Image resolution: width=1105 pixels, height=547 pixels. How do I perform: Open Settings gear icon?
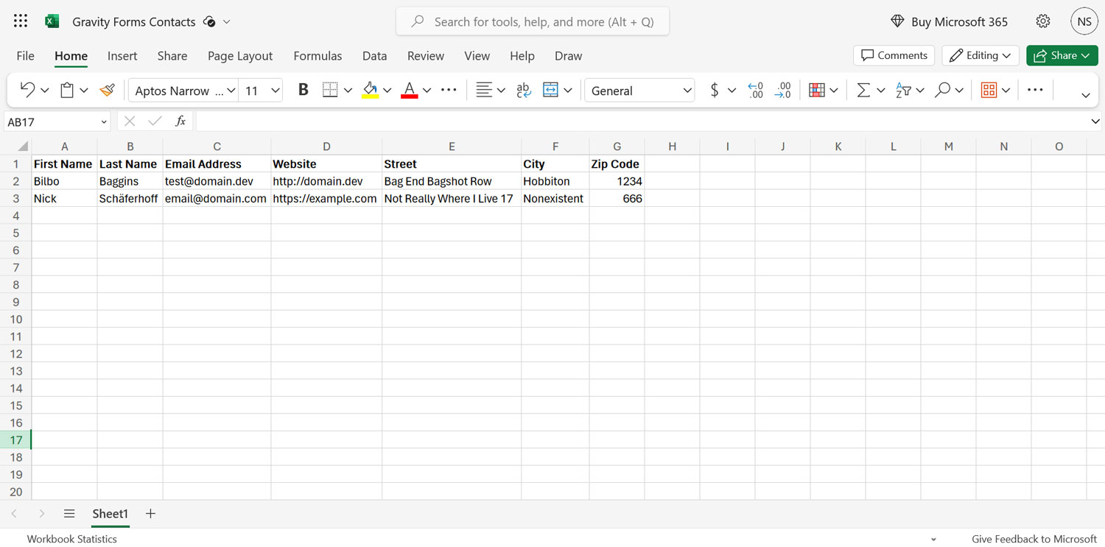1043,21
